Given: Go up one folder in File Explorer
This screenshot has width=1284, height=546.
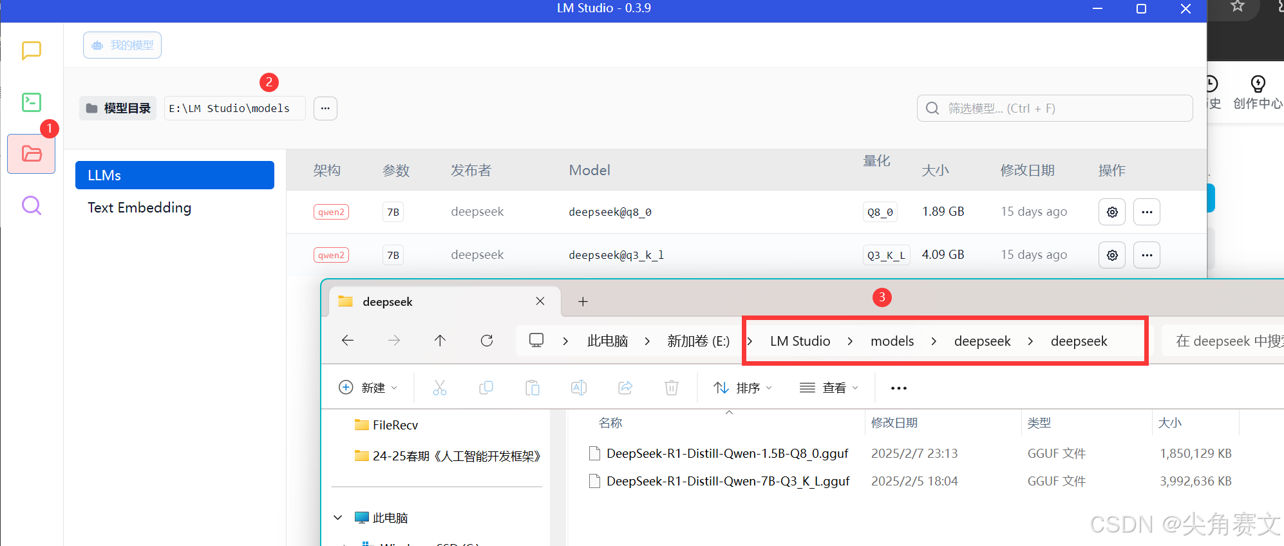Looking at the screenshot, I should tap(440, 341).
